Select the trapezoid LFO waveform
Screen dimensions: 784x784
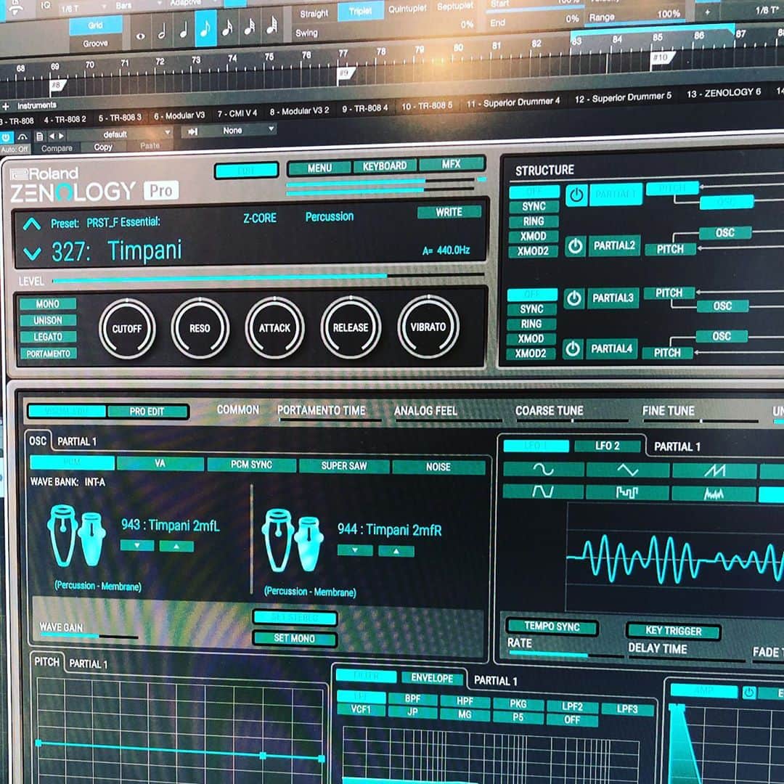coord(542,491)
